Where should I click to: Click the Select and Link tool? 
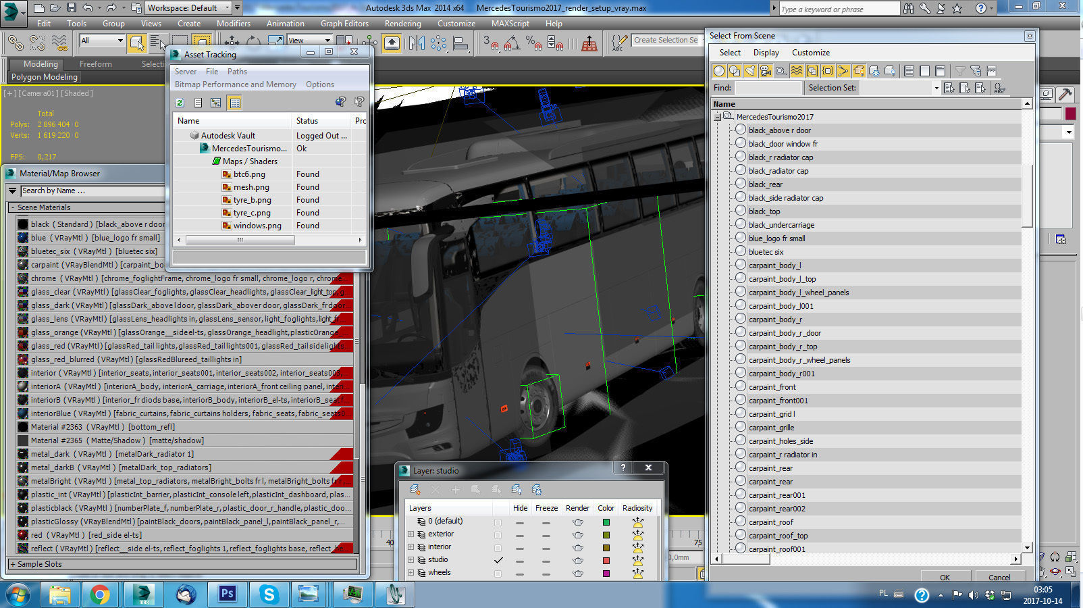pos(15,43)
